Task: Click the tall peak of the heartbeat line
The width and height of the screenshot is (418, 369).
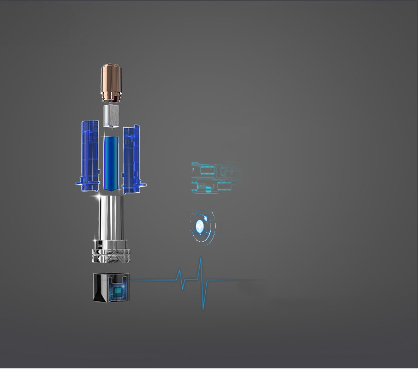Action: point(201,262)
